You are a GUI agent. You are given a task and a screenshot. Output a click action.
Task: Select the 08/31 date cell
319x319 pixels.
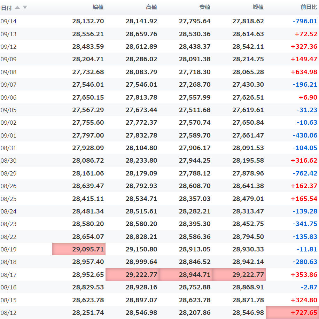click(x=9, y=148)
